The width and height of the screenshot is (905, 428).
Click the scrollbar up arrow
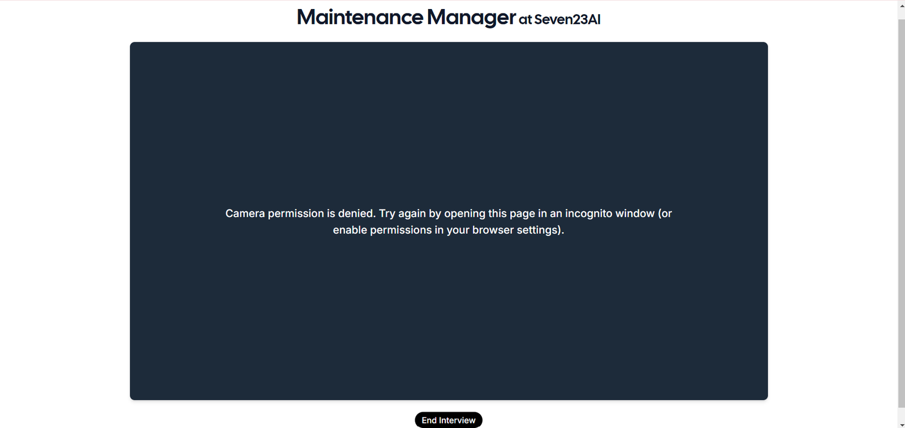[901, 5]
